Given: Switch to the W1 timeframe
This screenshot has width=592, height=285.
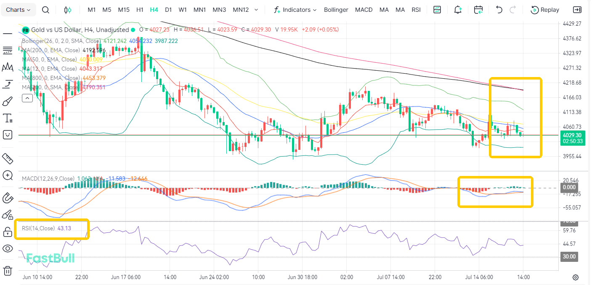Looking at the screenshot, I should click(183, 10).
